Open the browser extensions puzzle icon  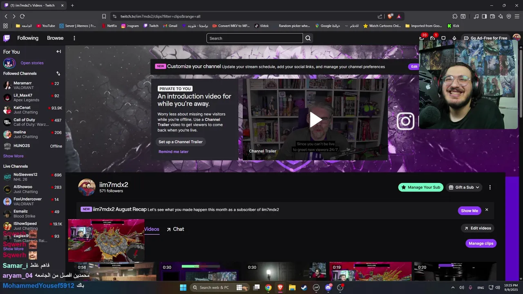point(455,16)
